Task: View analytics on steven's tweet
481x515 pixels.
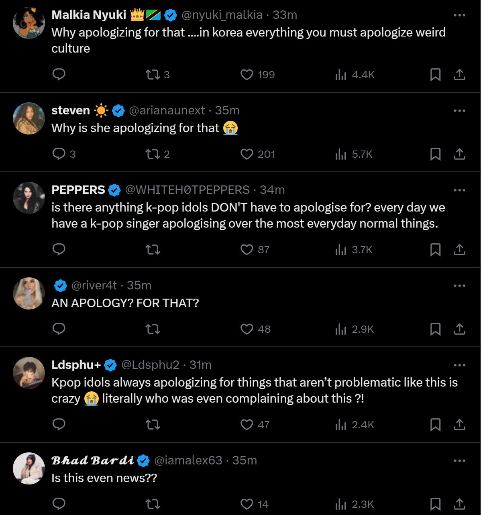Action: (340, 154)
